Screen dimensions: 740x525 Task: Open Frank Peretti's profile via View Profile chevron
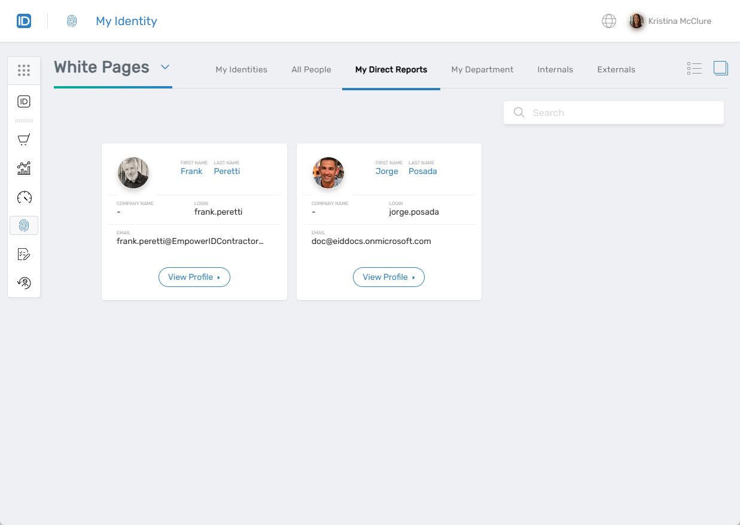click(219, 277)
